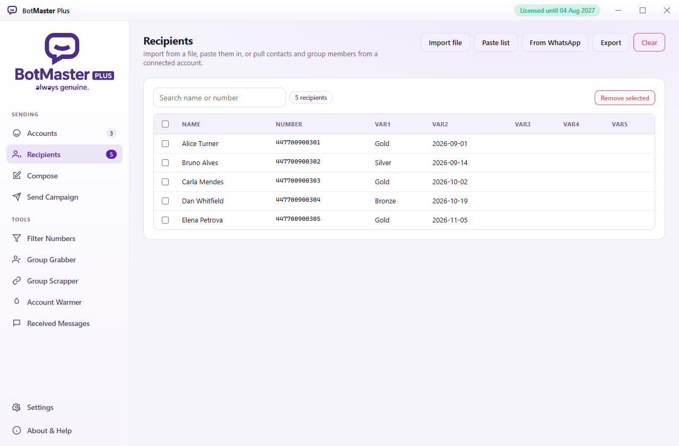The image size is (679, 446).
Task: Click the Recipients people icon in sidebar
Action: 17,155
